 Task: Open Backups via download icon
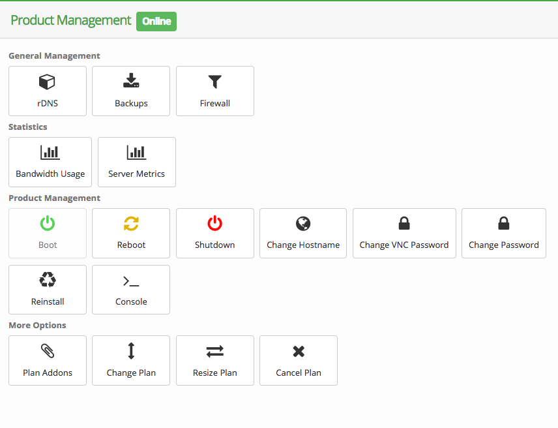tap(131, 82)
